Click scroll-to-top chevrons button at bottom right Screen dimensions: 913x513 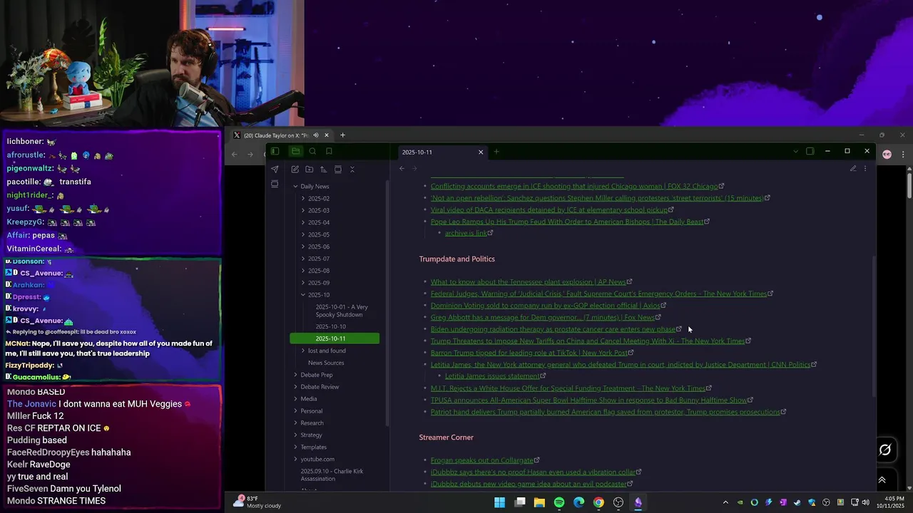[x=882, y=480]
